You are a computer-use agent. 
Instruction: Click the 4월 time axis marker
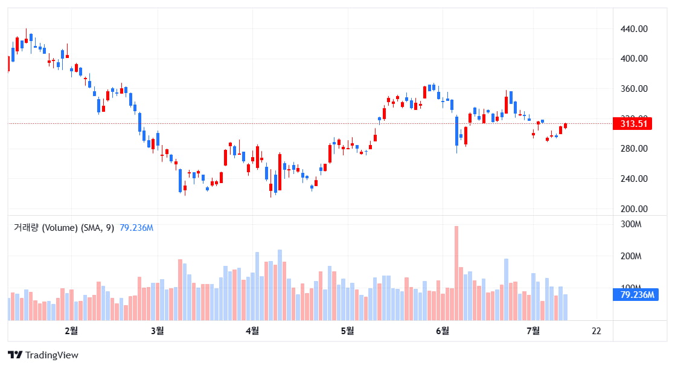click(252, 331)
